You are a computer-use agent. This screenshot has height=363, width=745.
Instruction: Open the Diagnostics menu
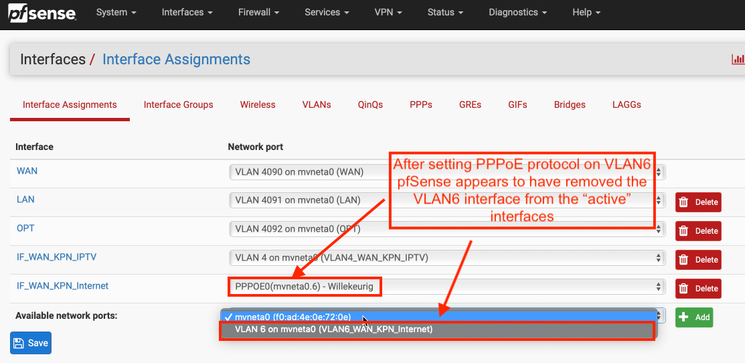click(517, 12)
